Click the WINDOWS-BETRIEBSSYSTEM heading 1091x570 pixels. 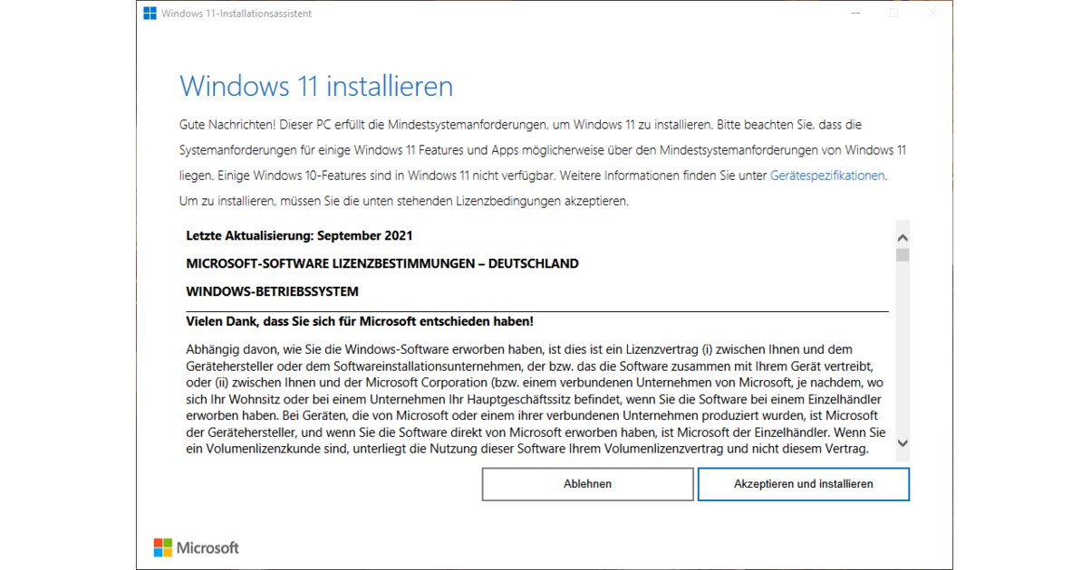click(x=272, y=292)
